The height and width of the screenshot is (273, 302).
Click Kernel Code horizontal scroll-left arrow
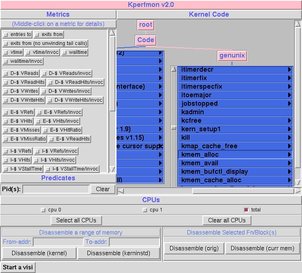coord(121,191)
